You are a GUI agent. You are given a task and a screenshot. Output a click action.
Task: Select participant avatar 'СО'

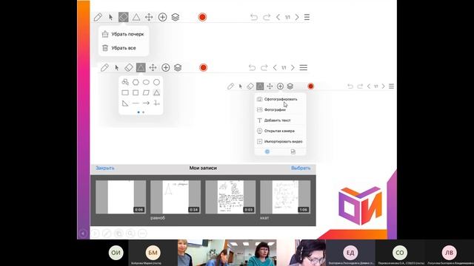coord(400,253)
